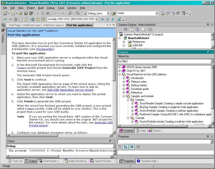Open the Build menu
The height and width of the screenshot is (169, 215).
tap(41, 8)
